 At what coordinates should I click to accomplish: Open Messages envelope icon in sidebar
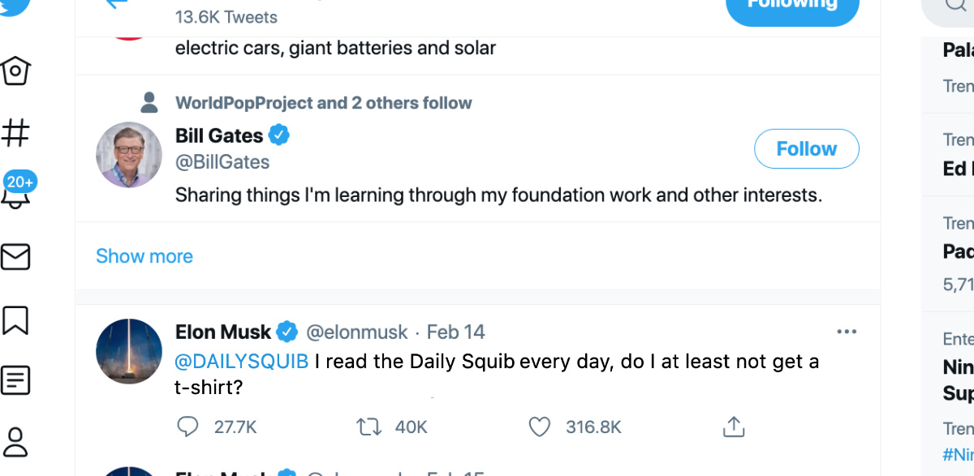[x=16, y=256]
